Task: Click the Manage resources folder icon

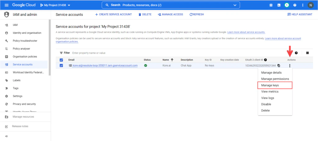Action: [x=7, y=117]
